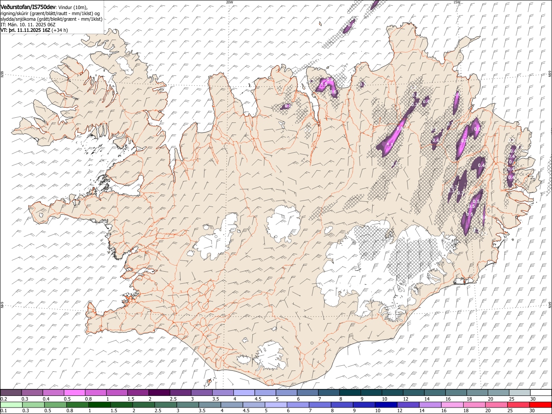Click the bright pink 0.5 swatch in purple legend
The image size is (552, 414).
pos(74,393)
